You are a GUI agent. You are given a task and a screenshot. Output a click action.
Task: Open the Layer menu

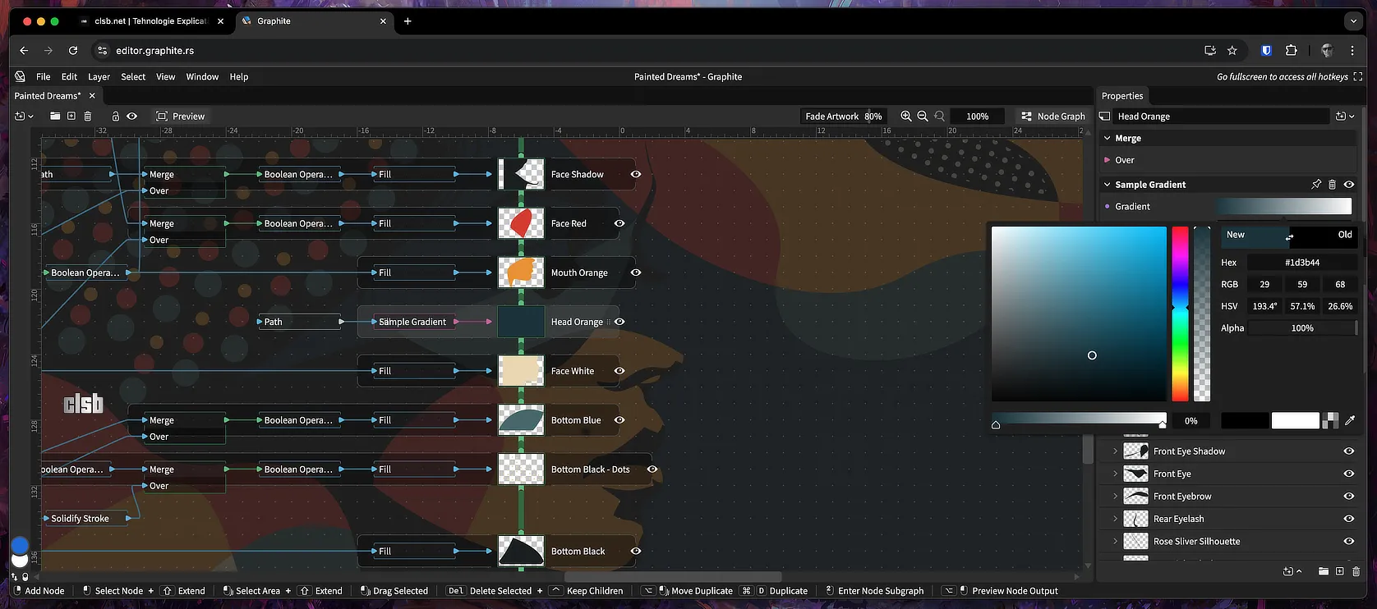pos(99,77)
